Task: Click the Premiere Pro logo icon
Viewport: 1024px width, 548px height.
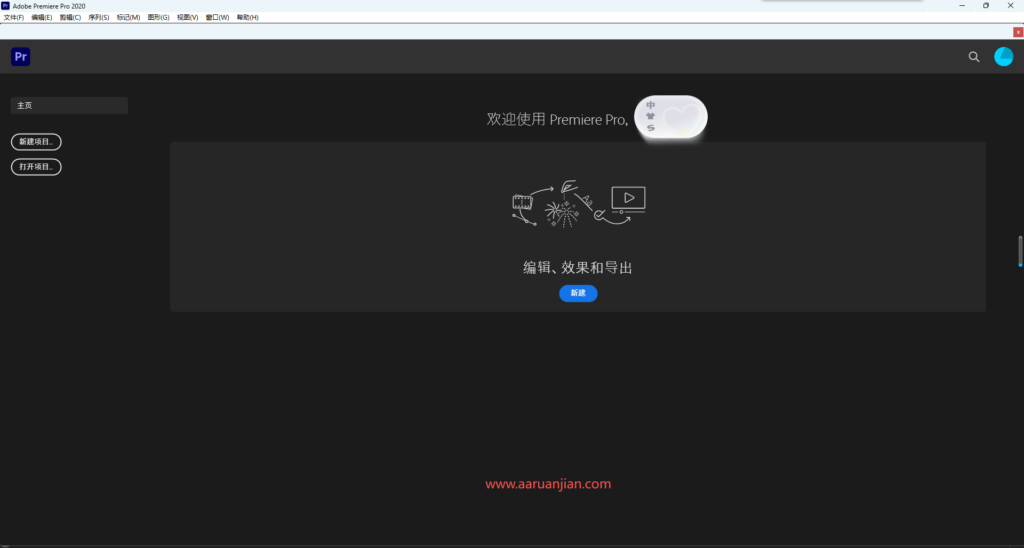Action: (20, 56)
